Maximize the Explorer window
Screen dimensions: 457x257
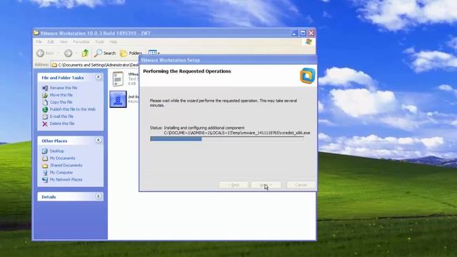(x=303, y=33)
